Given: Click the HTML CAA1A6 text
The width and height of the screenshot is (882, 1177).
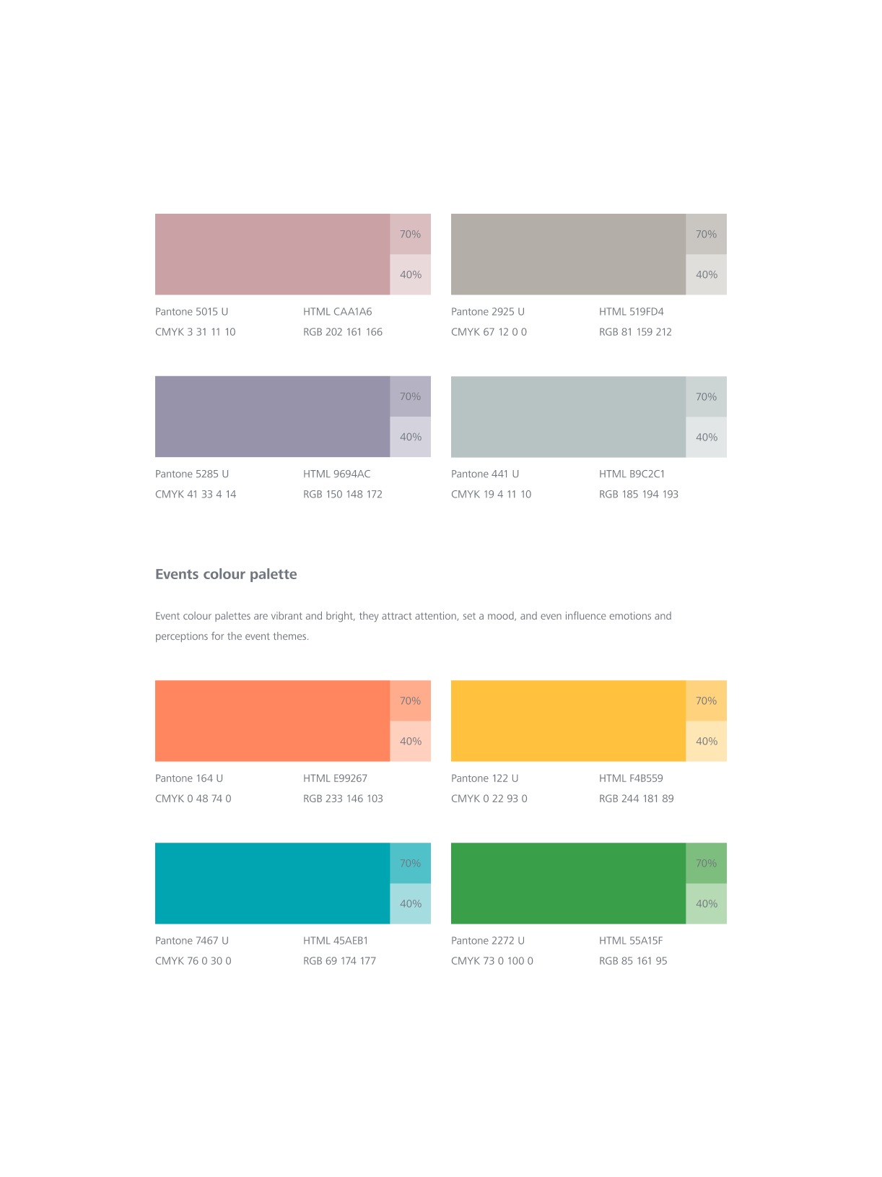Looking at the screenshot, I should click(338, 312).
